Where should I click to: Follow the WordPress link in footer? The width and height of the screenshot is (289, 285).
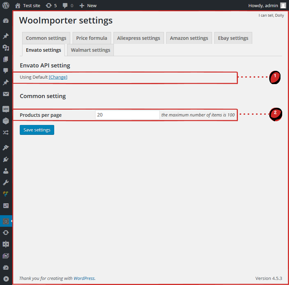click(84, 278)
